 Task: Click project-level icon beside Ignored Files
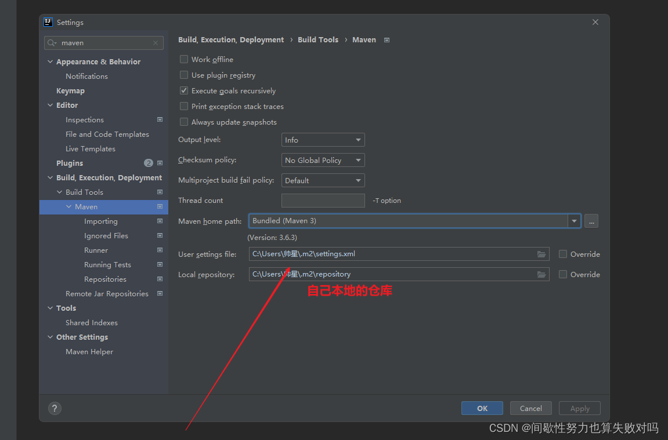[160, 235]
